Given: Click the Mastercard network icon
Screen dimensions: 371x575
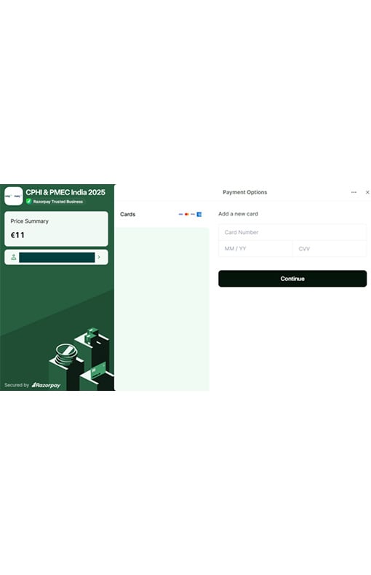Looking at the screenshot, I should click(187, 214).
